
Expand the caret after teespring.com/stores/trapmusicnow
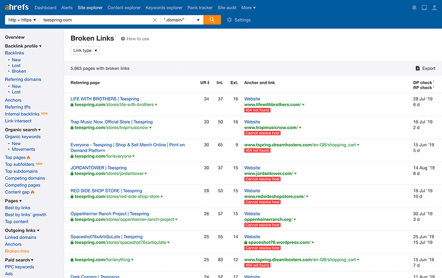click(150, 128)
